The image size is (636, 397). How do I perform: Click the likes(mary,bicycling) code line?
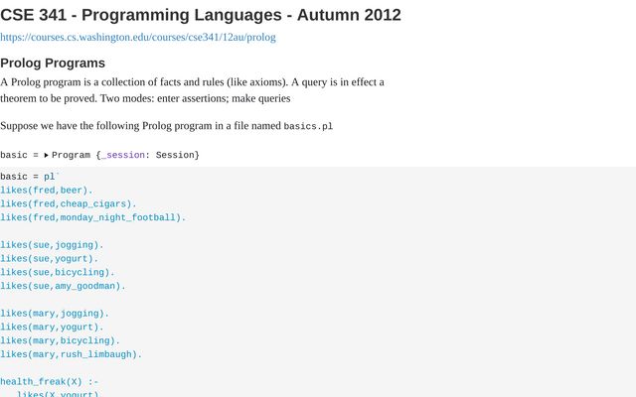pos(60,340)
